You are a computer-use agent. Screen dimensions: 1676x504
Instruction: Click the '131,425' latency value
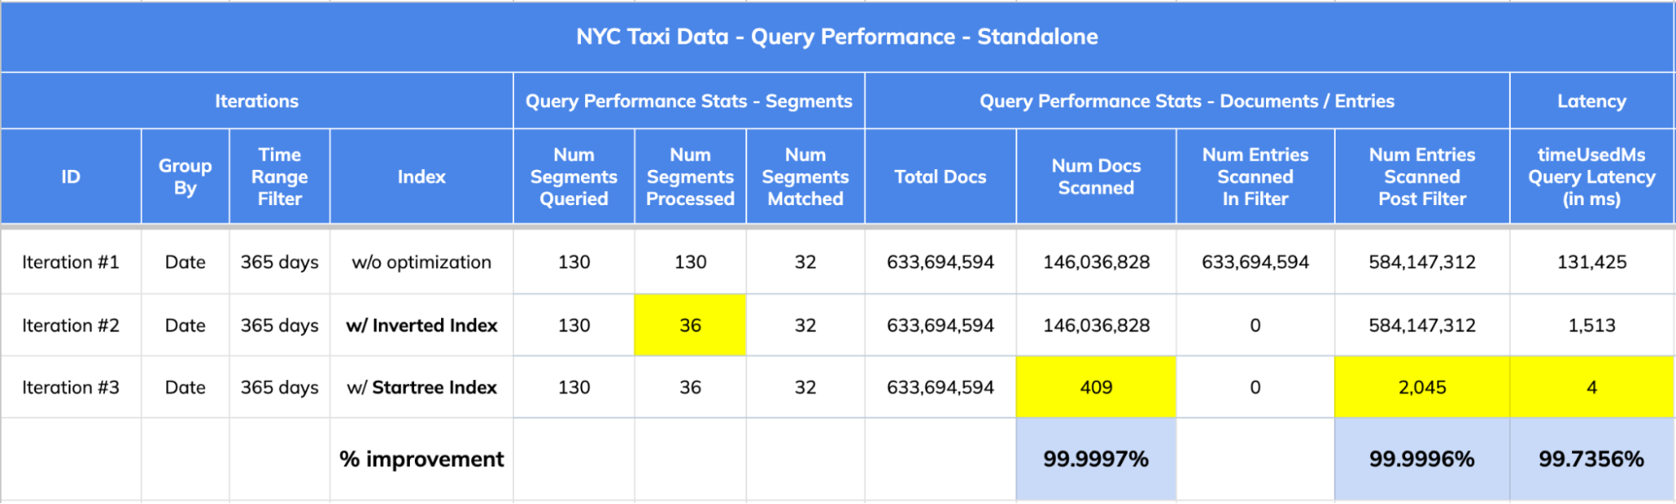1591,262
